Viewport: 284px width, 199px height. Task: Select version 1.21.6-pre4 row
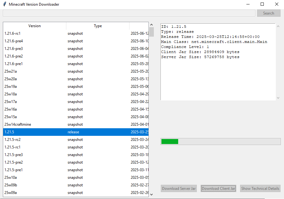[76, 41]
